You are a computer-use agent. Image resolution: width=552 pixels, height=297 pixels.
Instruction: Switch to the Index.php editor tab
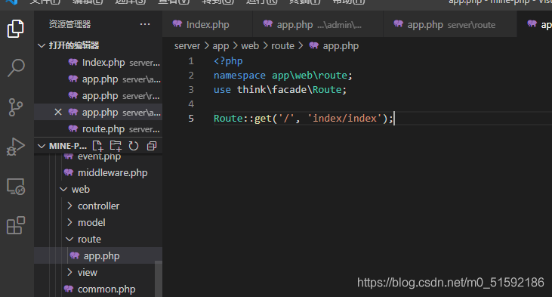coord(208,24)
